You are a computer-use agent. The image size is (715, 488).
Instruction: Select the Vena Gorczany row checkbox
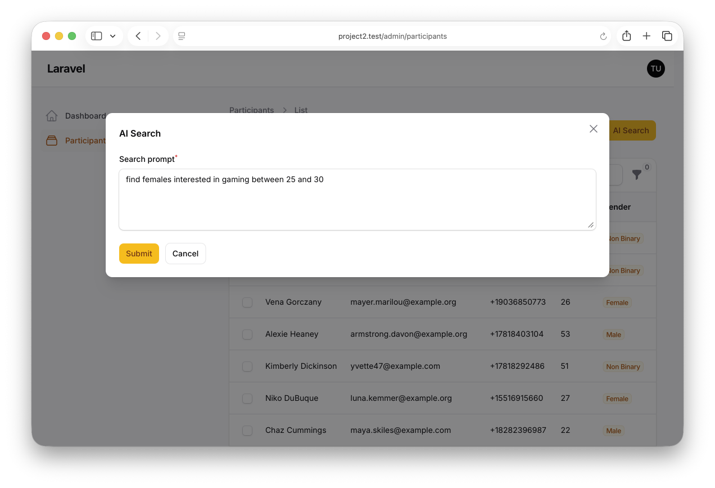click(x=247, y=302)
